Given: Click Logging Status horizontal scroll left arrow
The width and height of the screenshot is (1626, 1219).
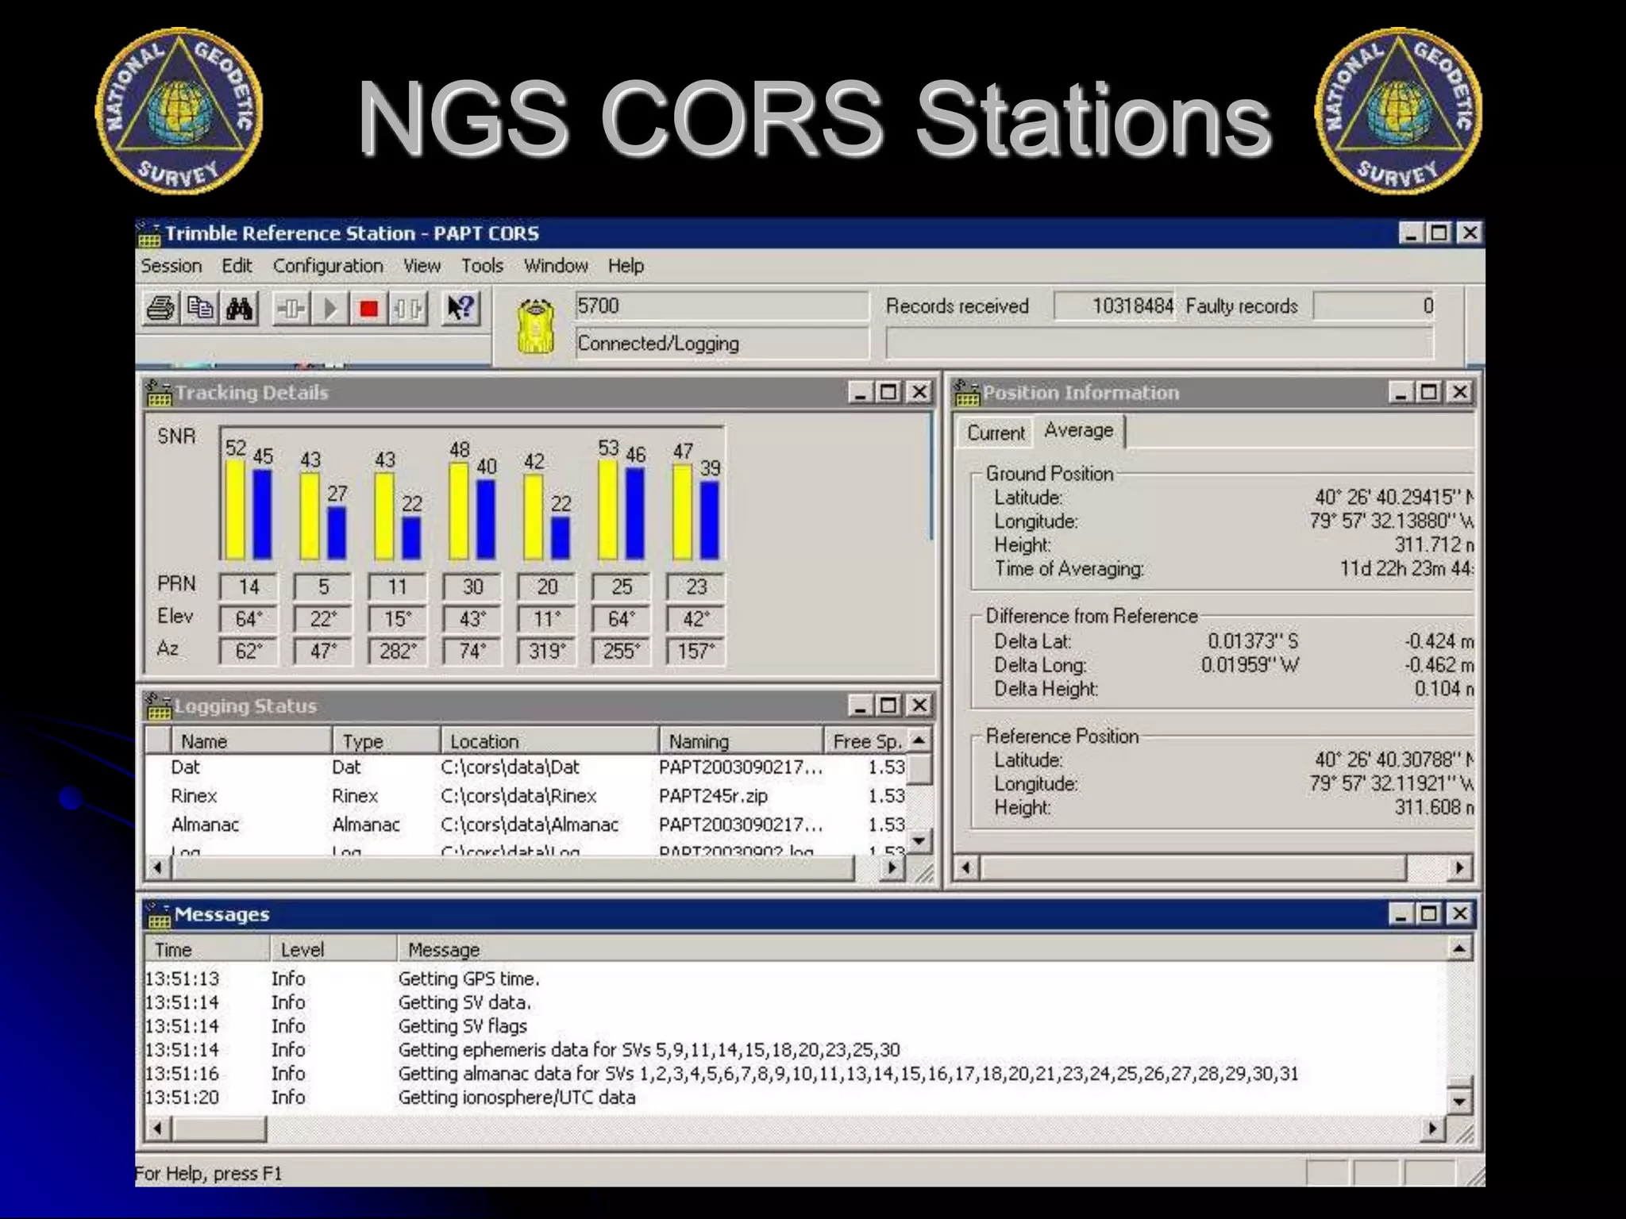Looking at the screenshot, I should tap(158, 867).
